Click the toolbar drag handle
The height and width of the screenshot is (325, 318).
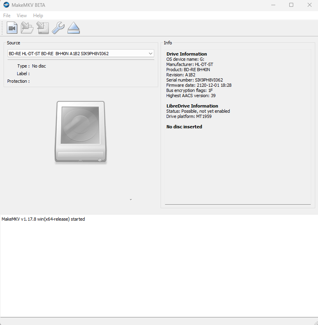coord(2,28)
